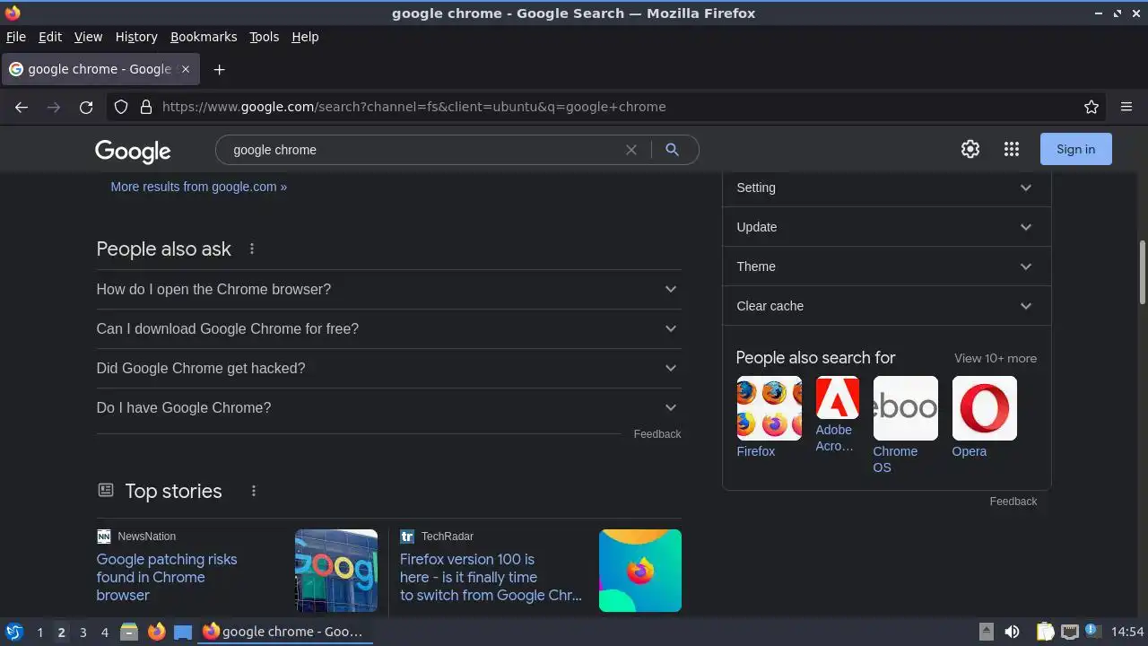1148x646 pixels.
Task: Open People also ask options menu
Action: coord(252,249)
